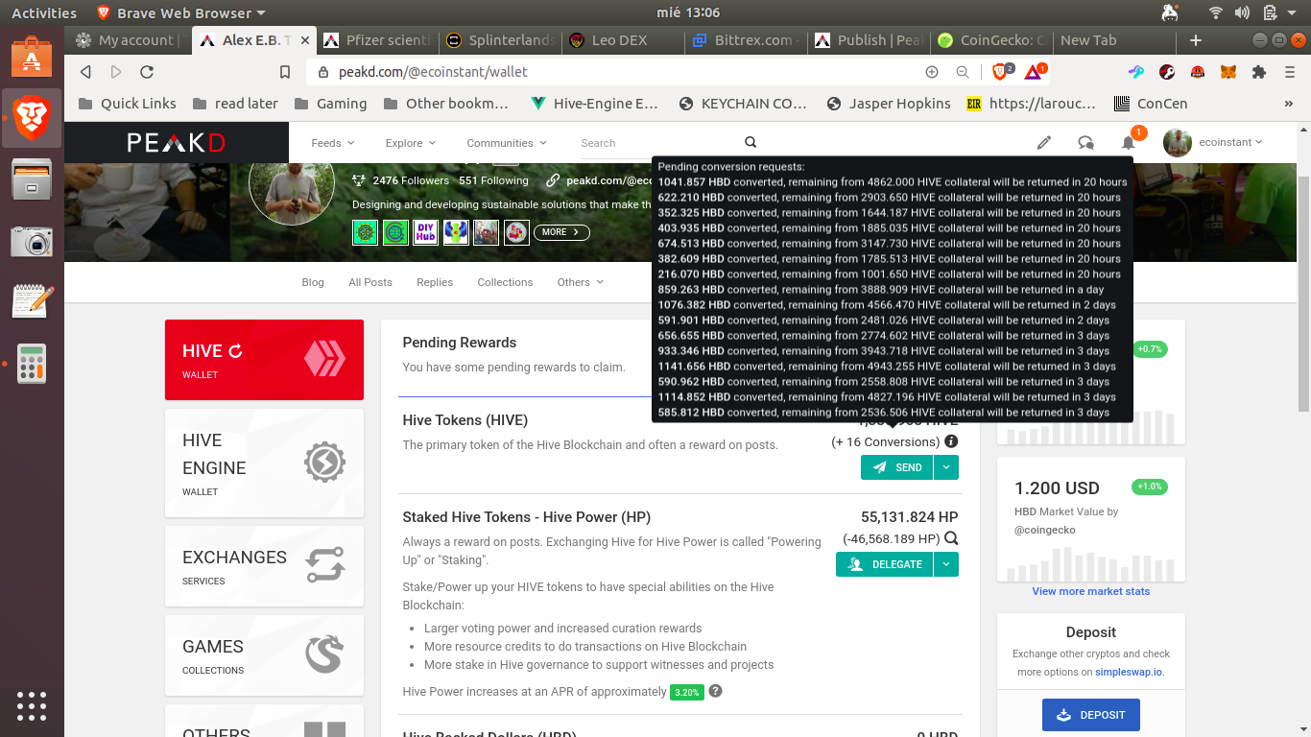
Task: Click the zoom-out magnifier in address bar
Action: pyautogui.click(x=963, y=72)
